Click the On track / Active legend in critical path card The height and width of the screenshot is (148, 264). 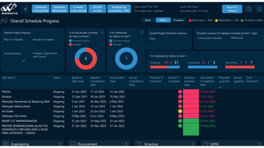(x=79, y=41)
